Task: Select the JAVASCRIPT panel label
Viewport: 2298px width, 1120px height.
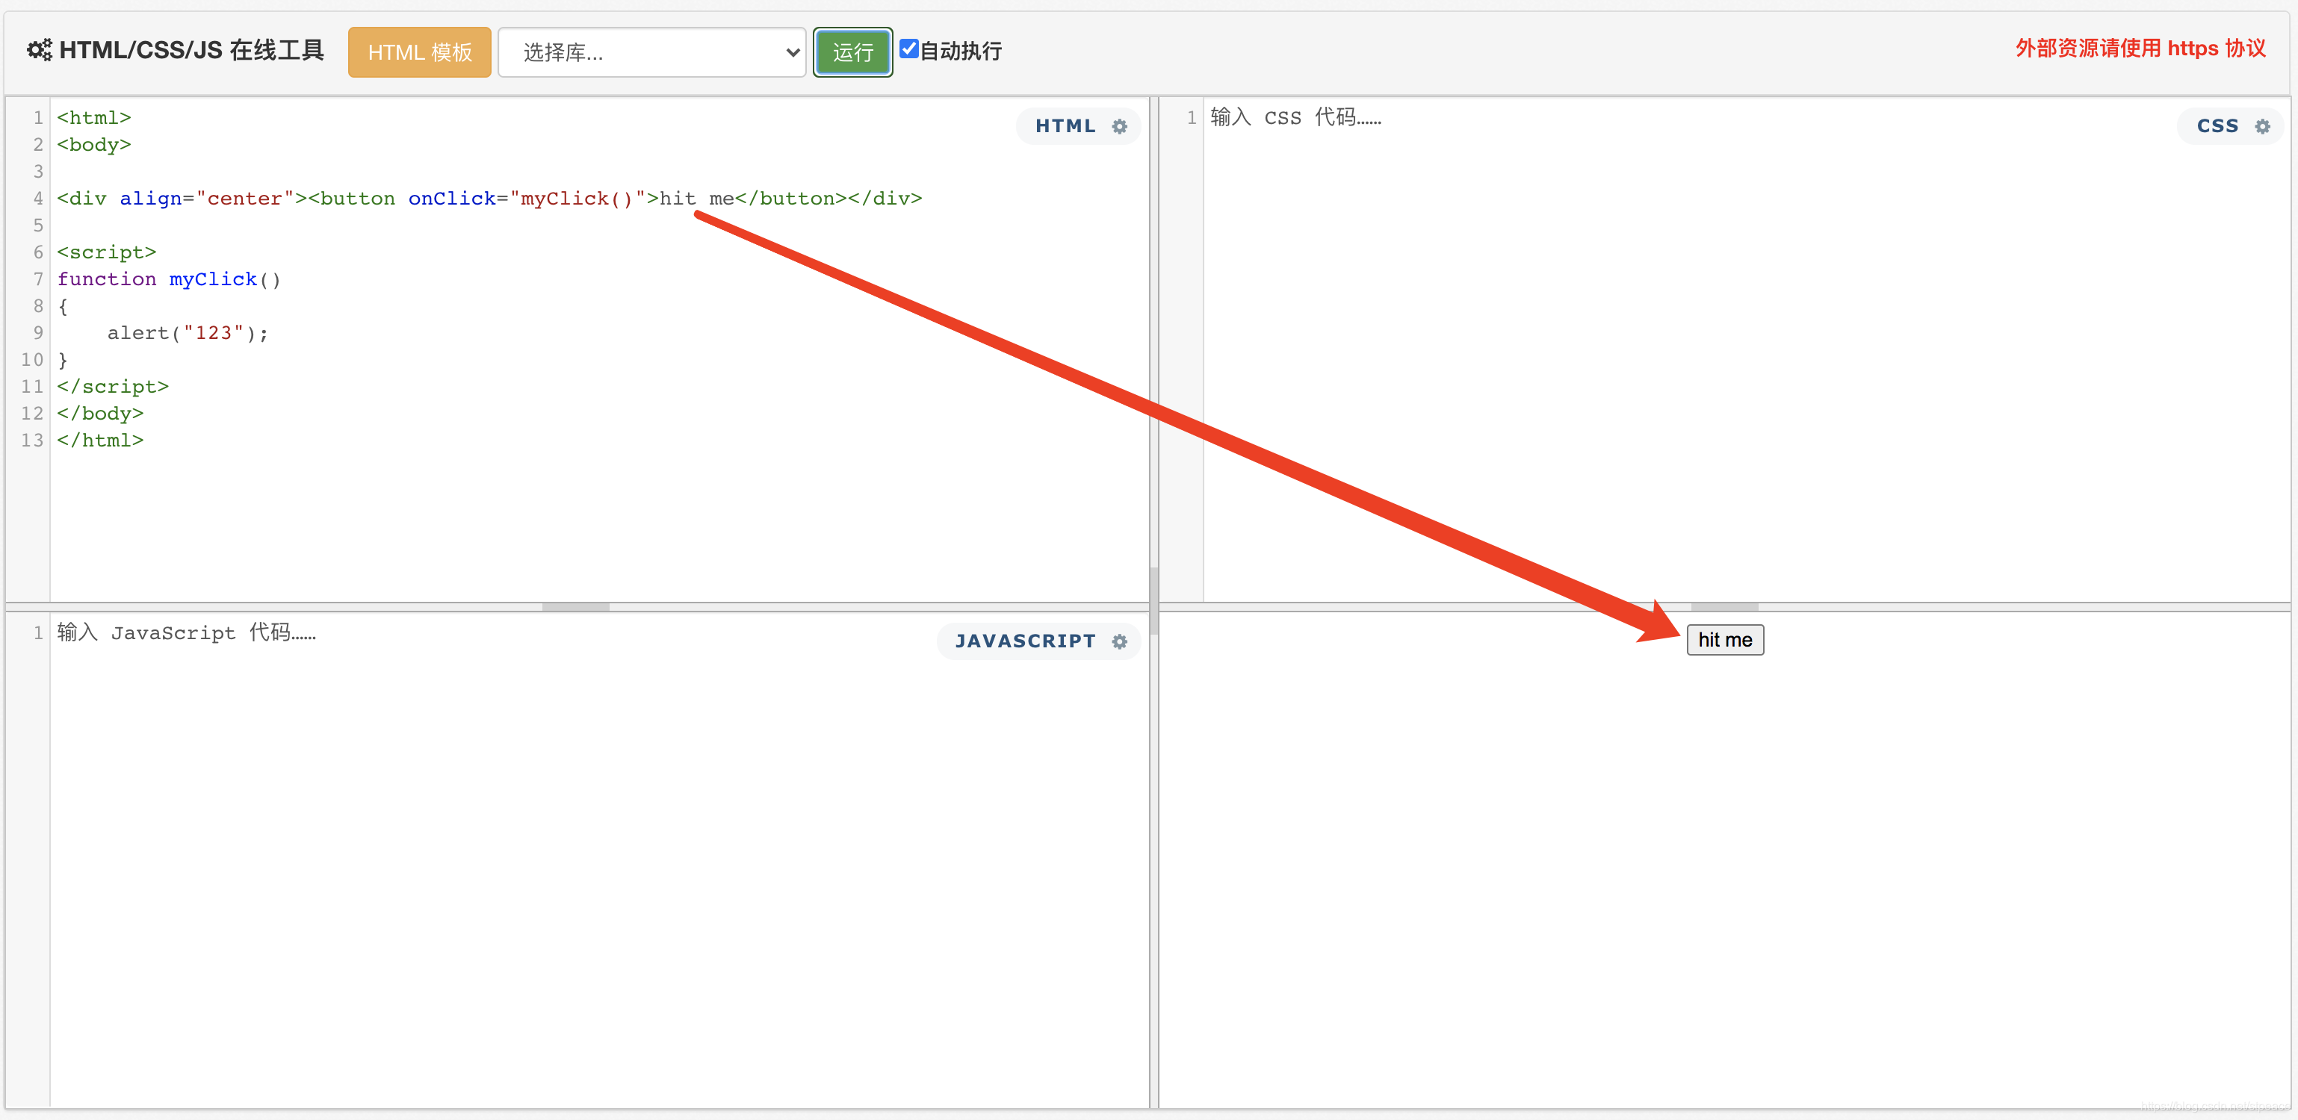Action: [x=1025, y=642]
